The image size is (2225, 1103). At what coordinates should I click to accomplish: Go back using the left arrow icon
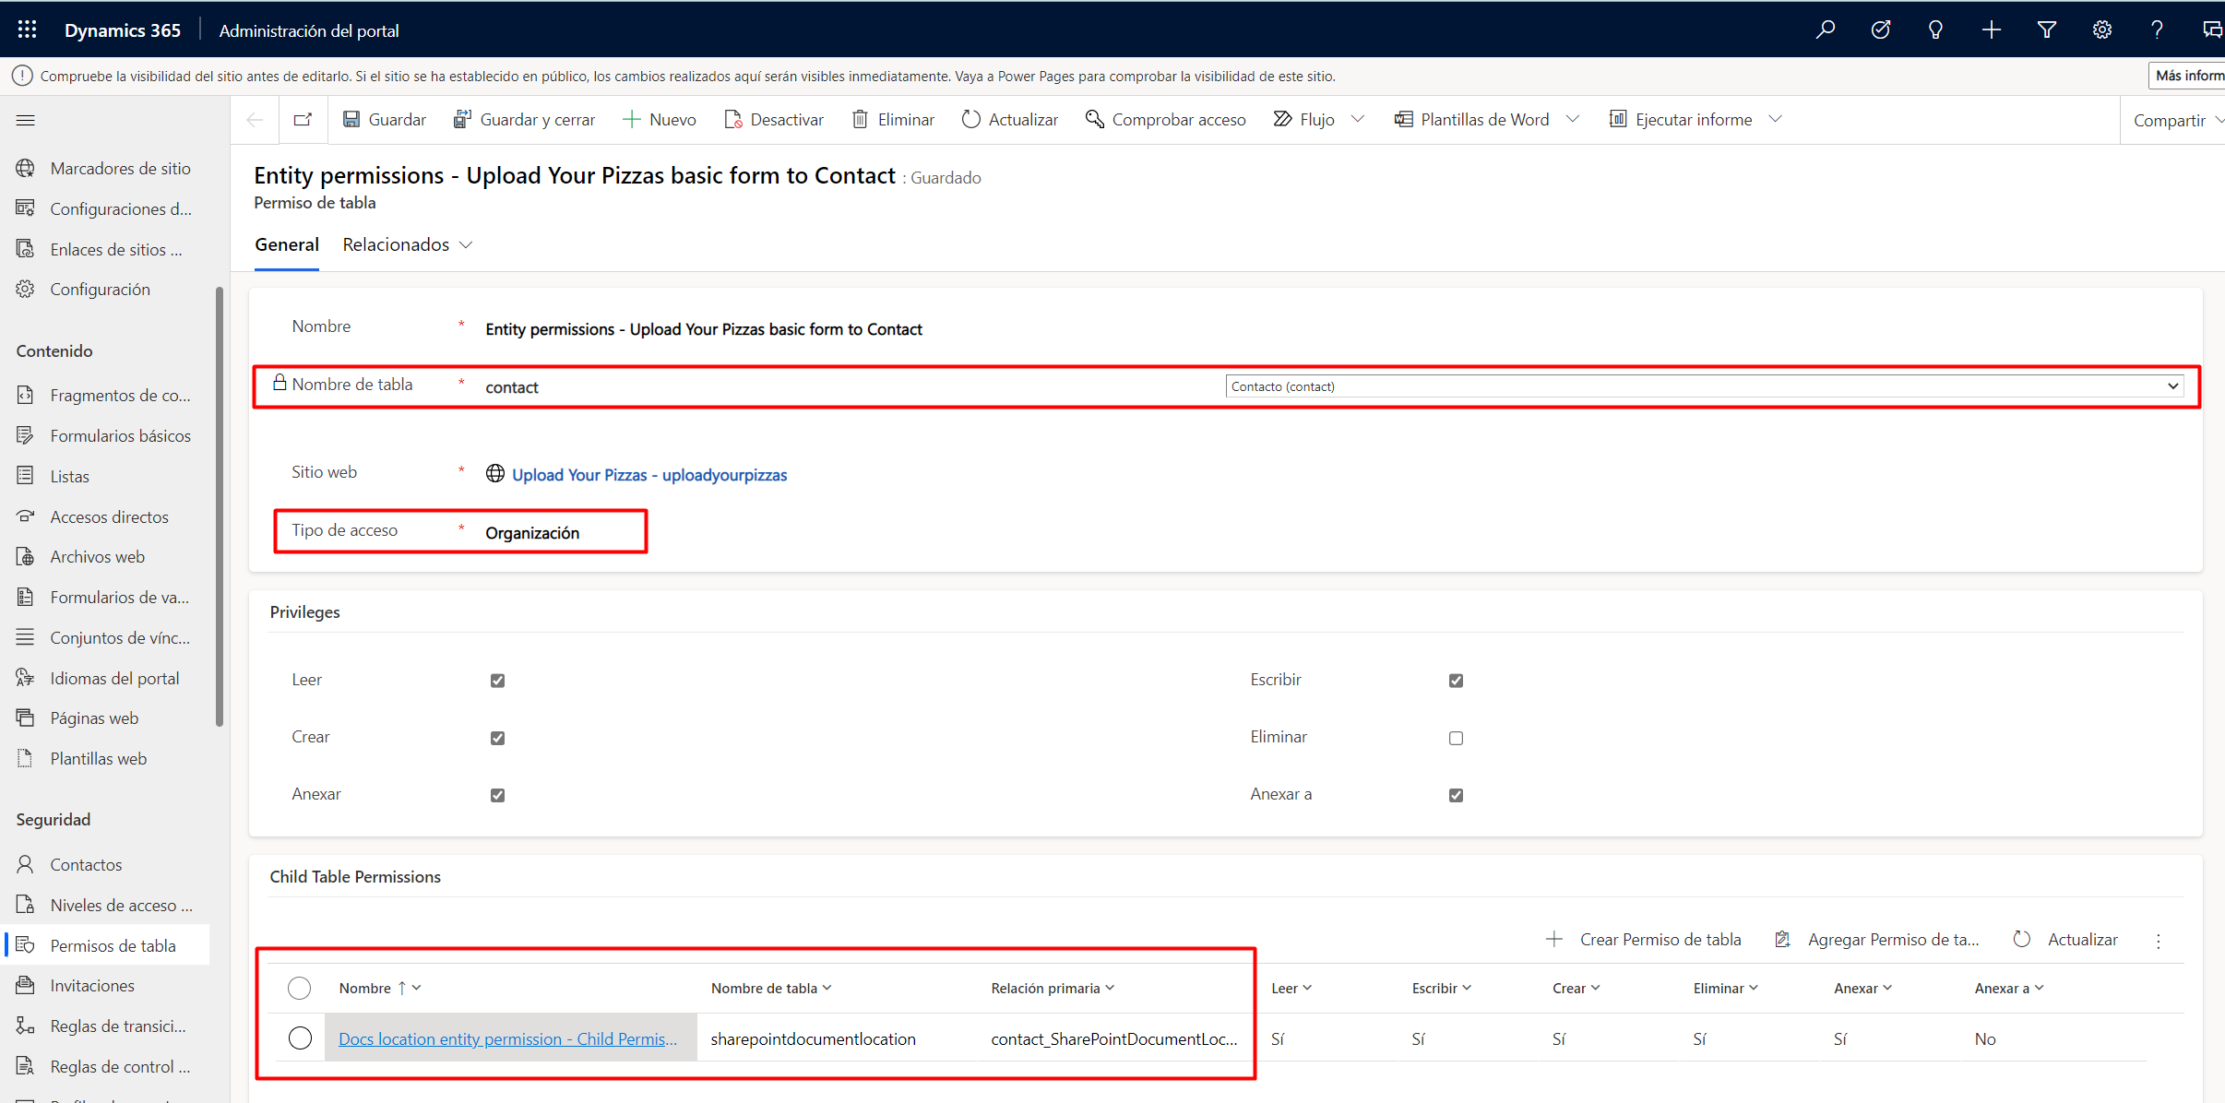[255, 120]
